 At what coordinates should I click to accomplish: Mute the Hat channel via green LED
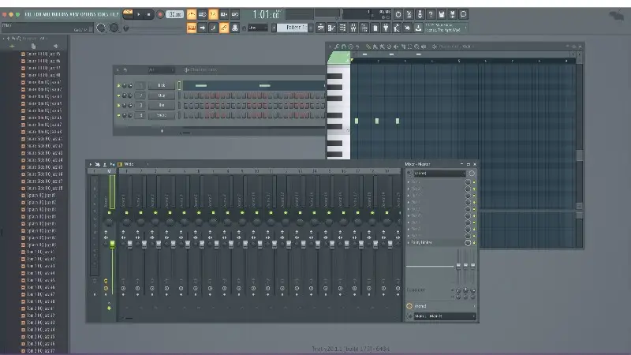118,105
